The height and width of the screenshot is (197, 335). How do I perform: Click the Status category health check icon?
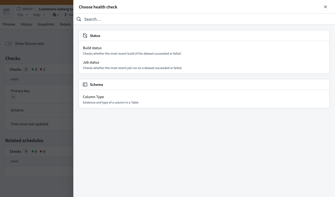(85, 35)
